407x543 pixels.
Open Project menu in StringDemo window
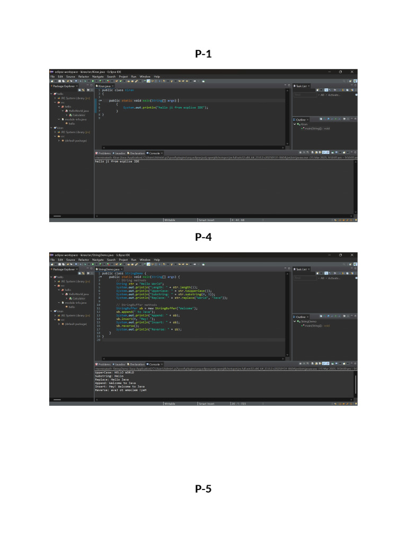coord(123,260)
